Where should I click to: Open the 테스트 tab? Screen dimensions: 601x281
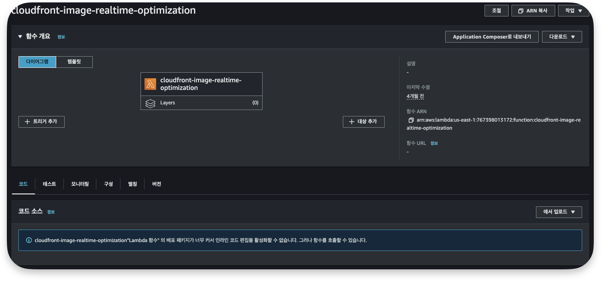[49, 184]
